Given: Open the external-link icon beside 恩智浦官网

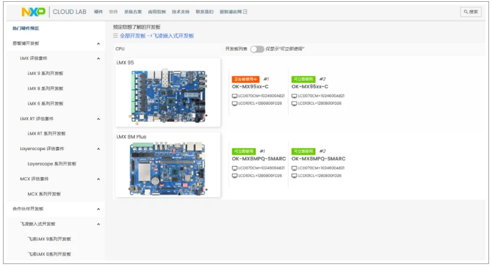Looking at the screenshot, I should (x=245, y=12).
